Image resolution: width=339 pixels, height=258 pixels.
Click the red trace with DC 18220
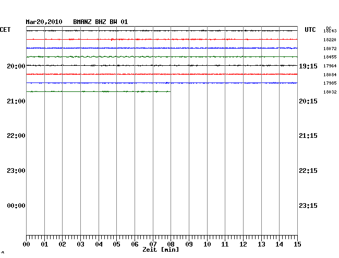[x=162, y=39]
